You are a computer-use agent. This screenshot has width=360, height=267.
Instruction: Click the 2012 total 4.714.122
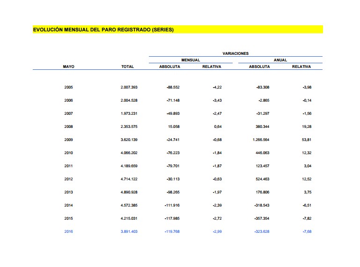129,178
